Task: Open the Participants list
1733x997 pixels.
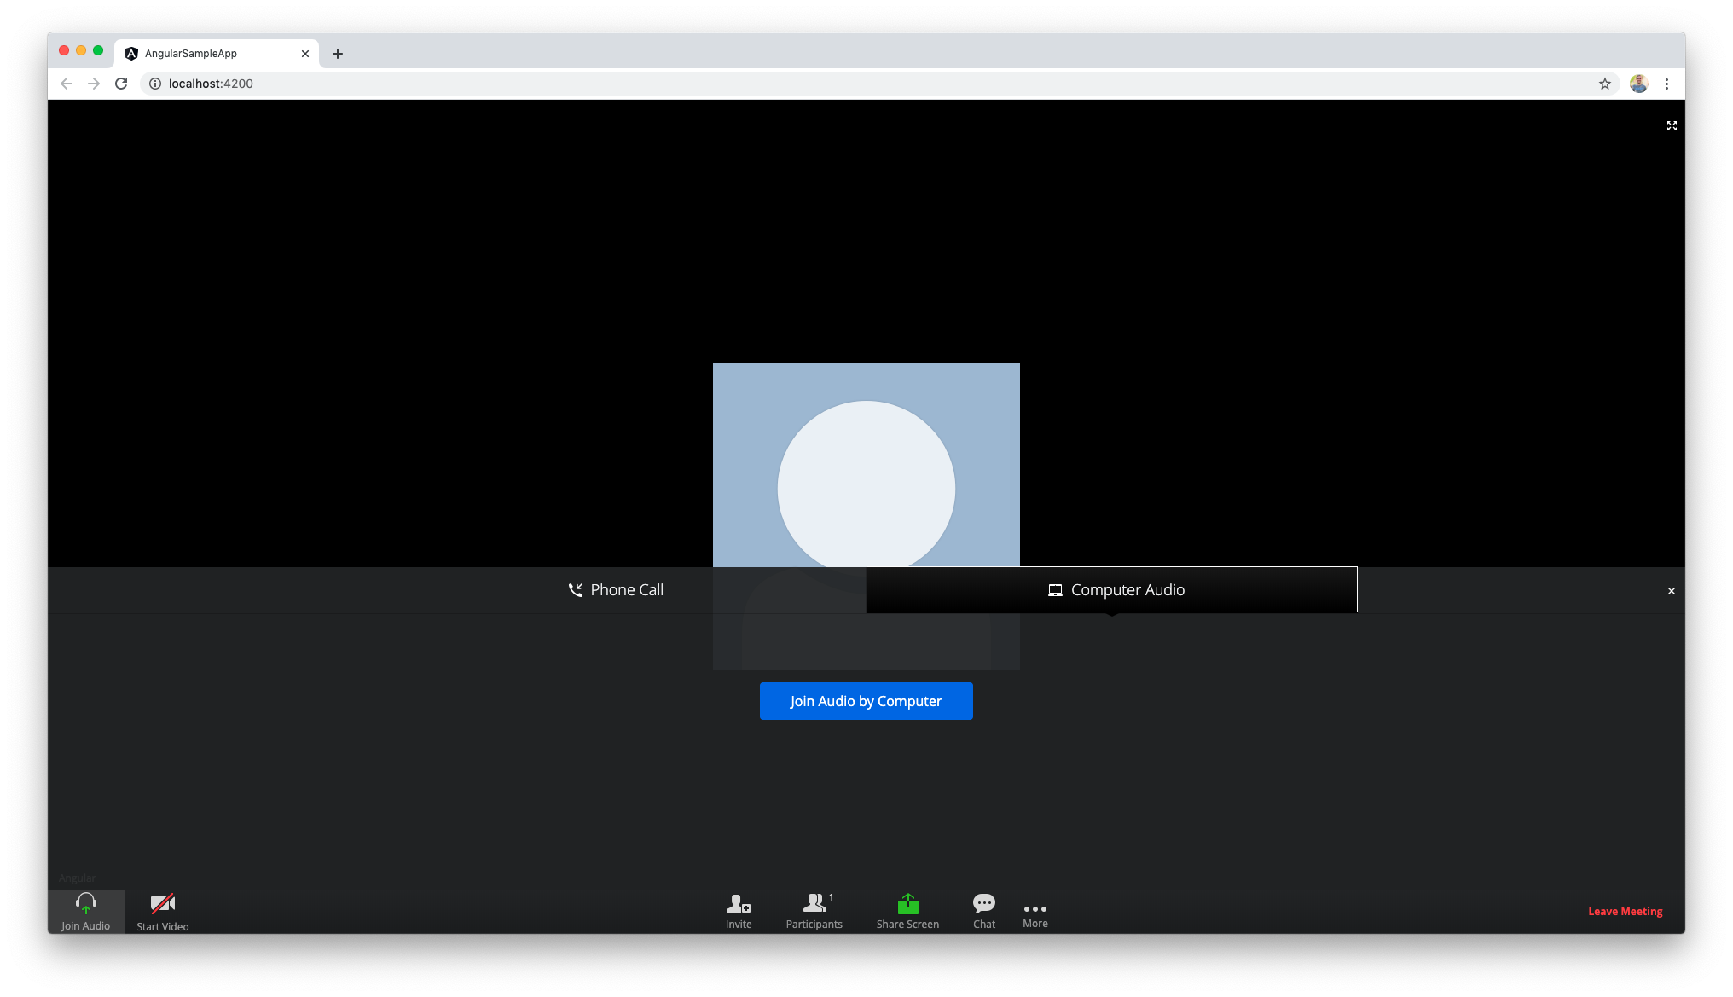Action: click(814, 904)
